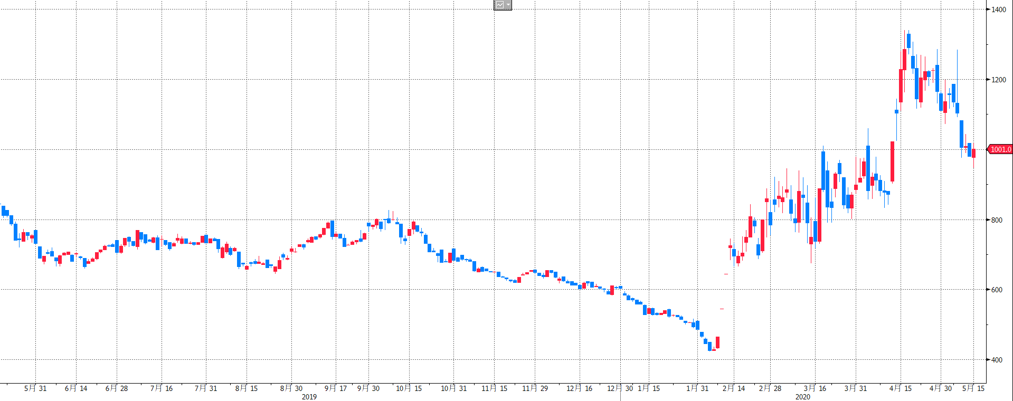Click the red 1001.0 last price tag

click(1000, 149)
